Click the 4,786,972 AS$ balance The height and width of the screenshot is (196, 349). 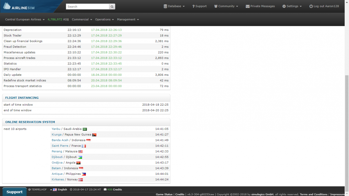pos(58,19)
